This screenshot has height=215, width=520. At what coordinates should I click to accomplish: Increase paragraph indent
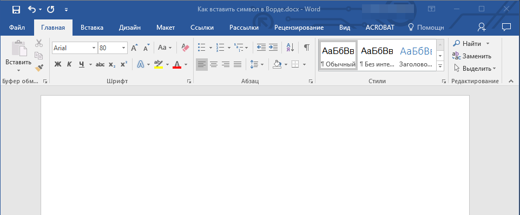click(273, 48)
